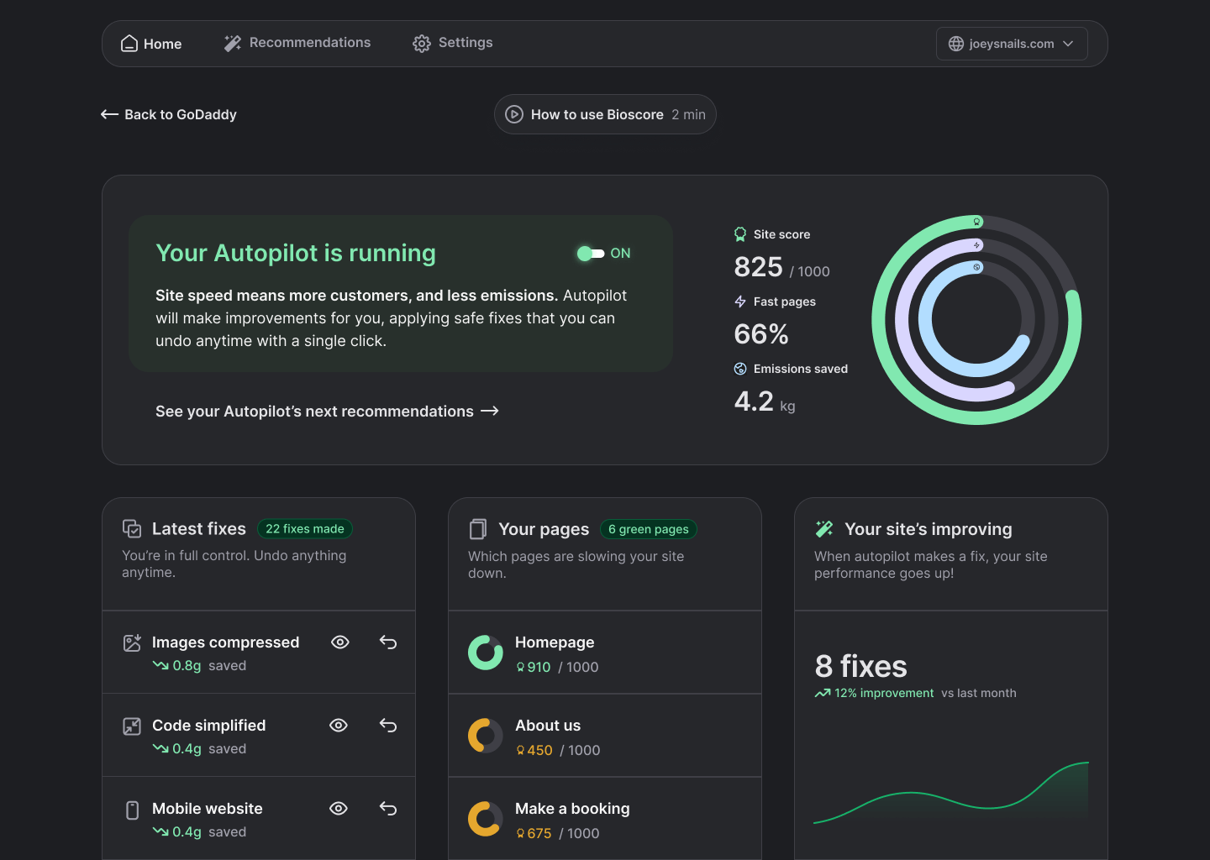Click the green improvement line chart
This screenshot has width=1210, height=860.
click(951, 793)
